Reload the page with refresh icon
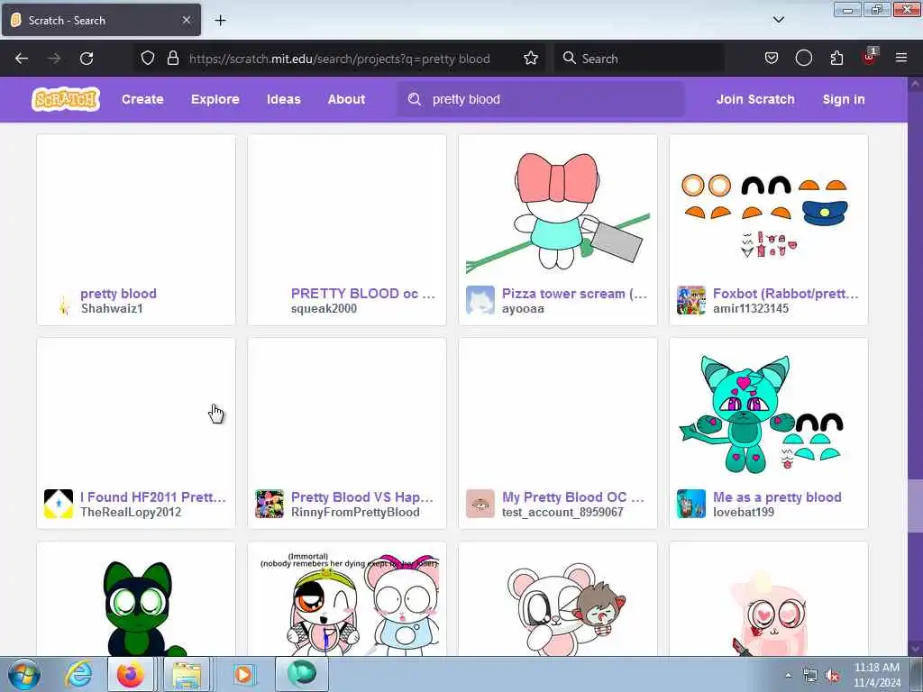This screenshot has width=923, height=692. (x=87, y=59)
